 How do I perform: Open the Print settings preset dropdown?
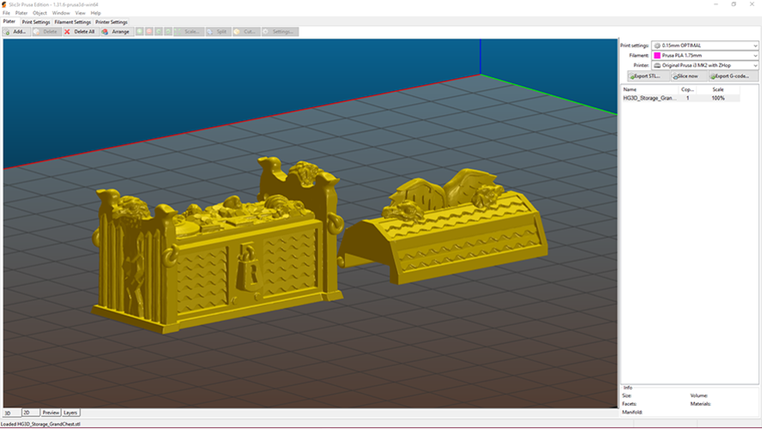click(705, 45)
